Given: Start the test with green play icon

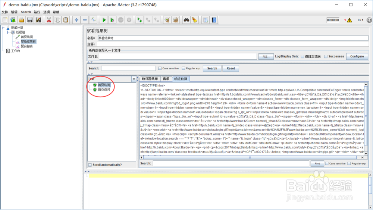Looking at the screenshot, I should (x=104, y=20).
